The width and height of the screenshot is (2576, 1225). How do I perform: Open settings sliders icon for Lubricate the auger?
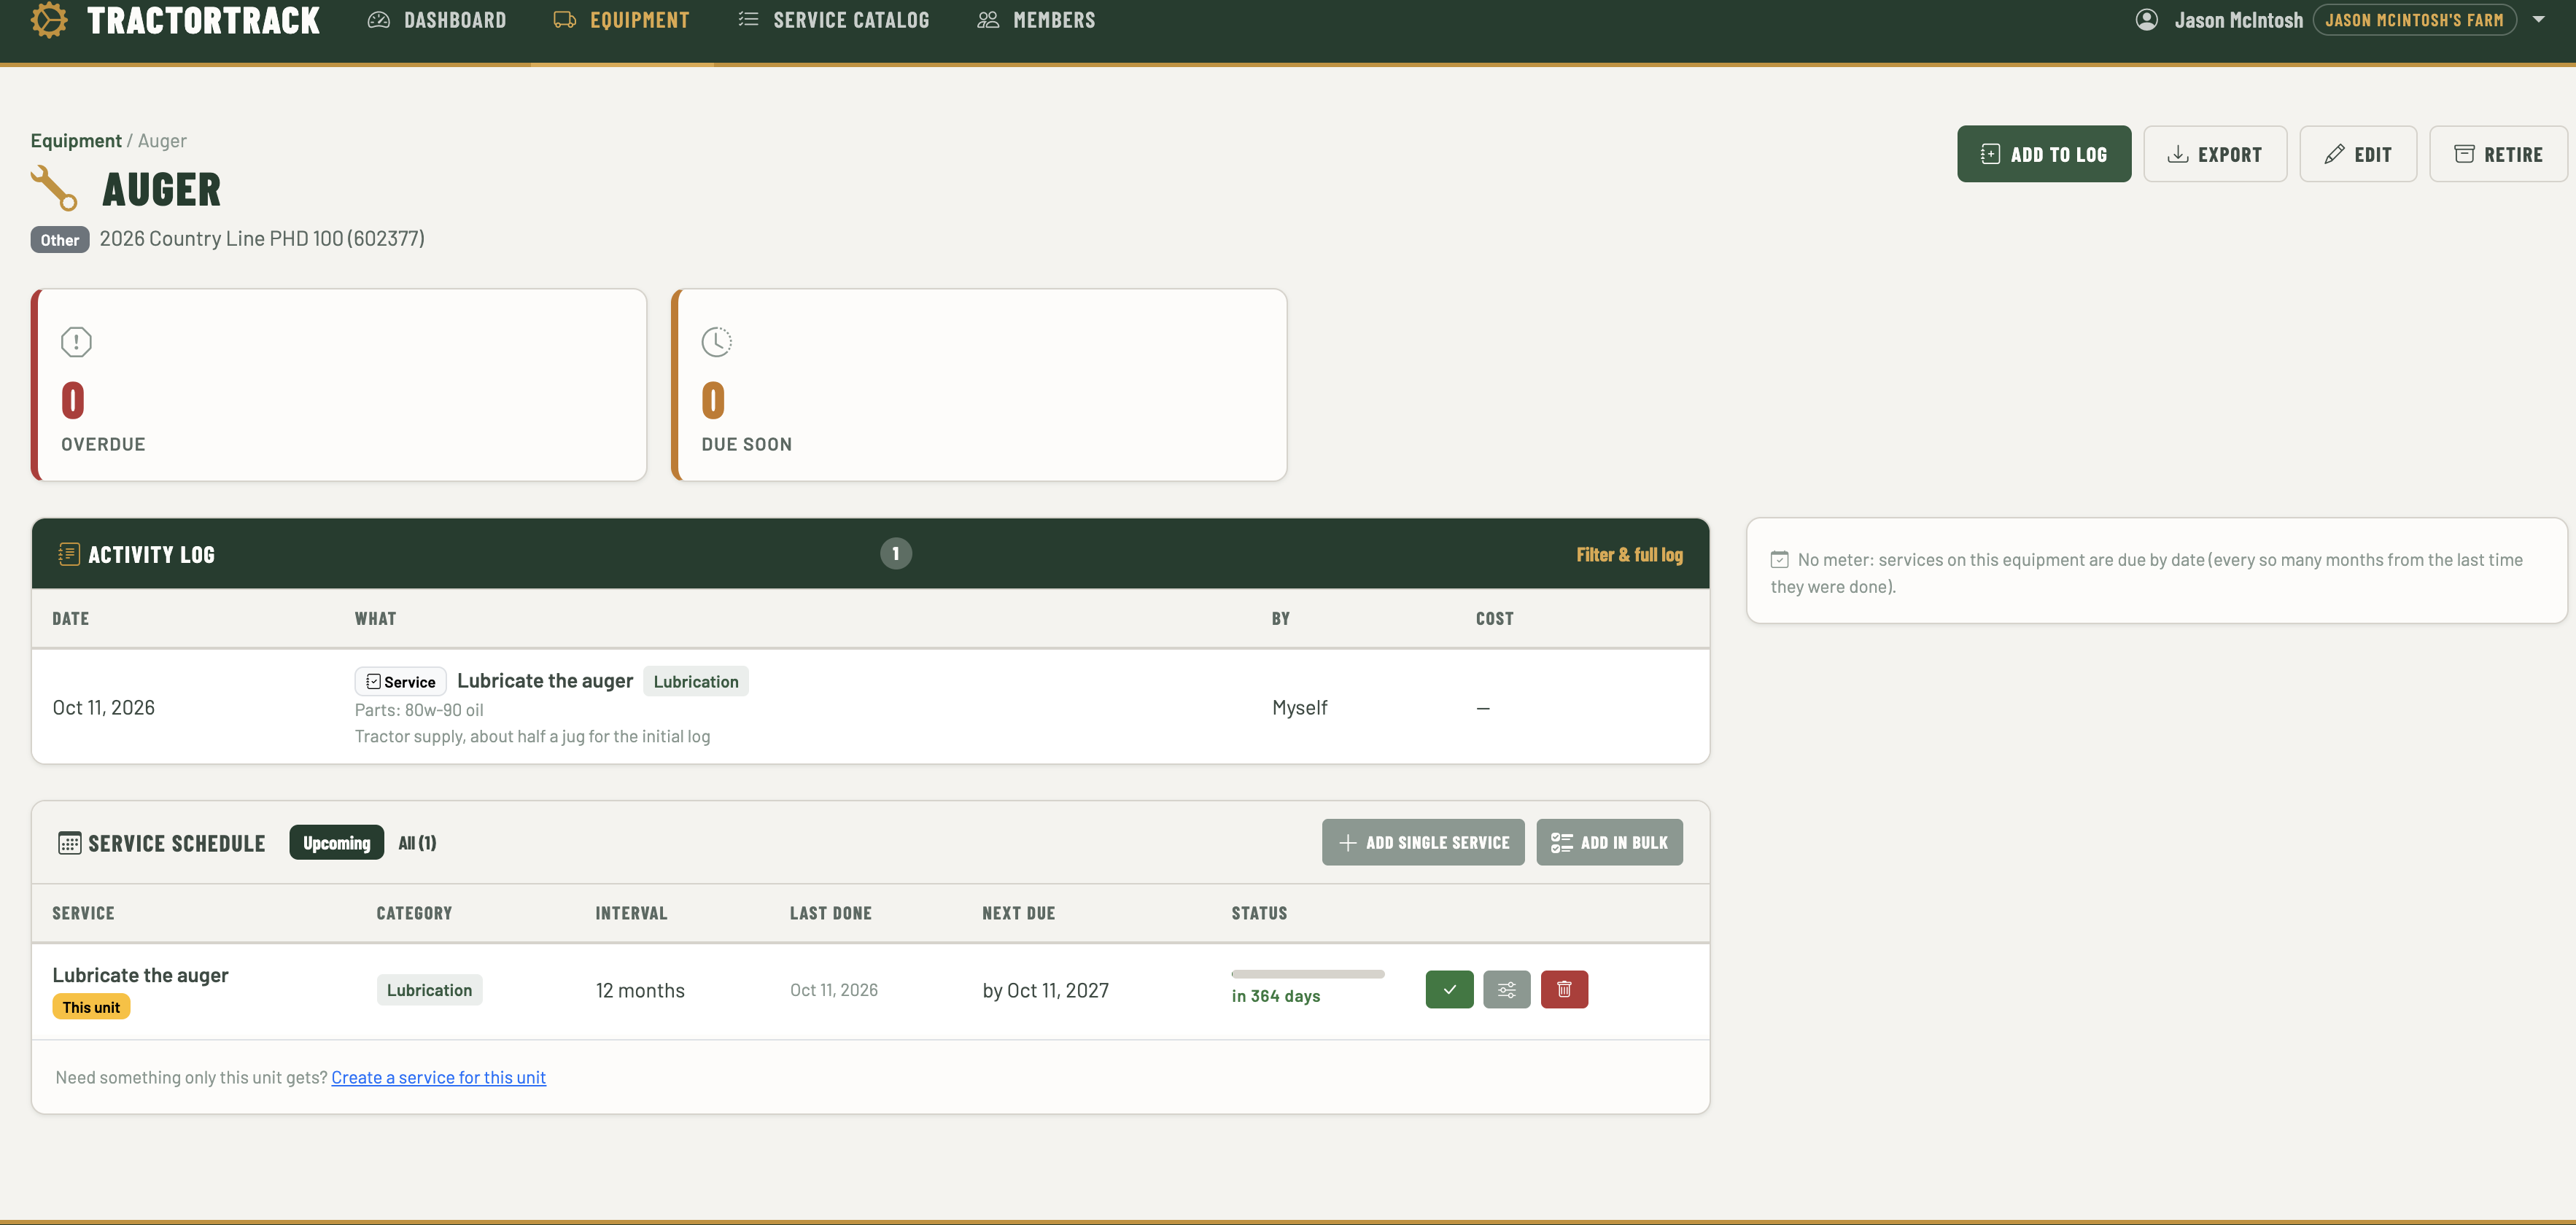(x=1506, y=989)
